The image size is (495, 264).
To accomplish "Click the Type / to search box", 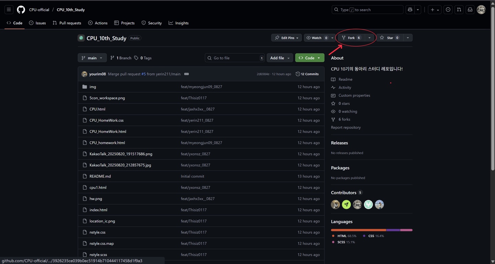I will click(x=367, y=10).
